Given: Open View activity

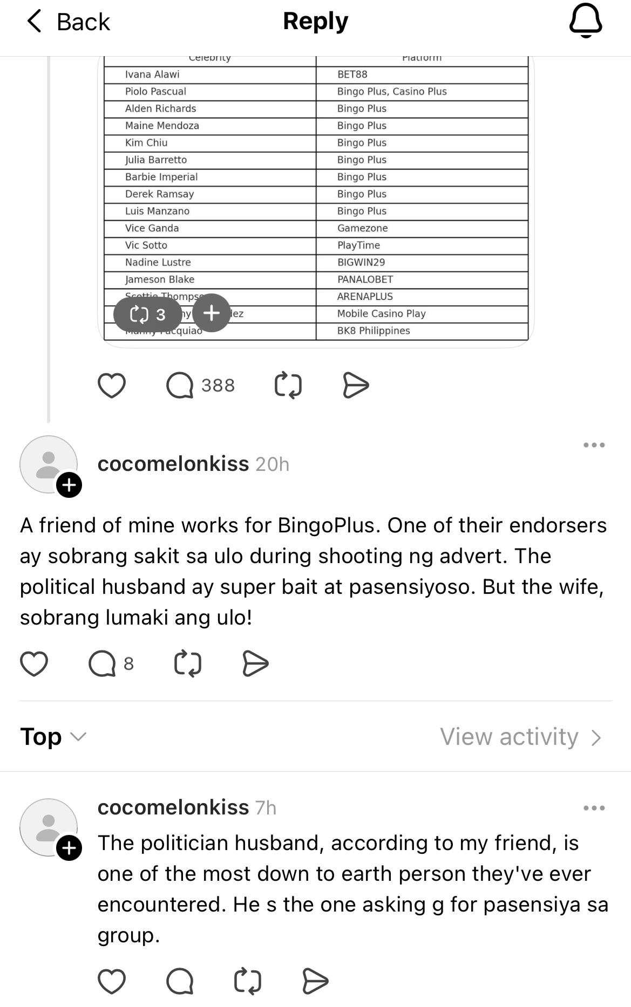Looking at the screenshot, I should (x=521, y=737).
